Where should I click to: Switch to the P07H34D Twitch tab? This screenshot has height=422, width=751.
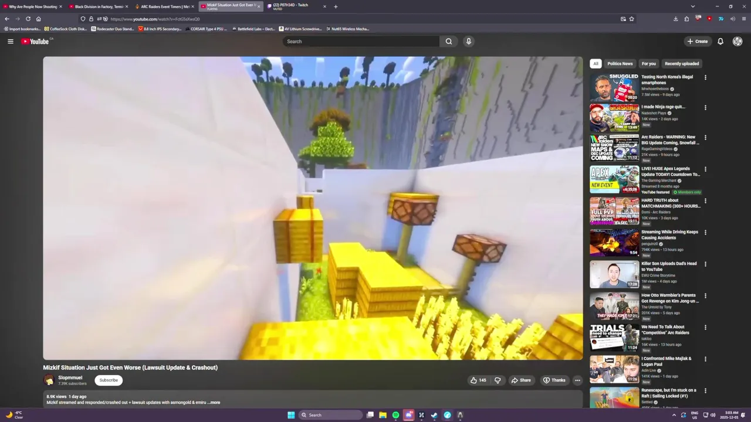pyautogui.click(x=296, y=6)
